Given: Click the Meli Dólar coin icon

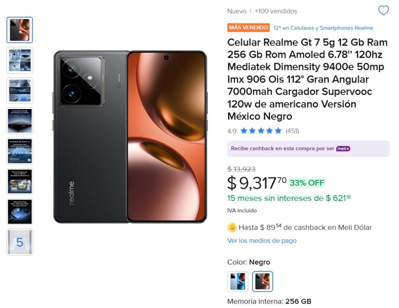Looking at the screenshot, I should (x=233, y=227).
